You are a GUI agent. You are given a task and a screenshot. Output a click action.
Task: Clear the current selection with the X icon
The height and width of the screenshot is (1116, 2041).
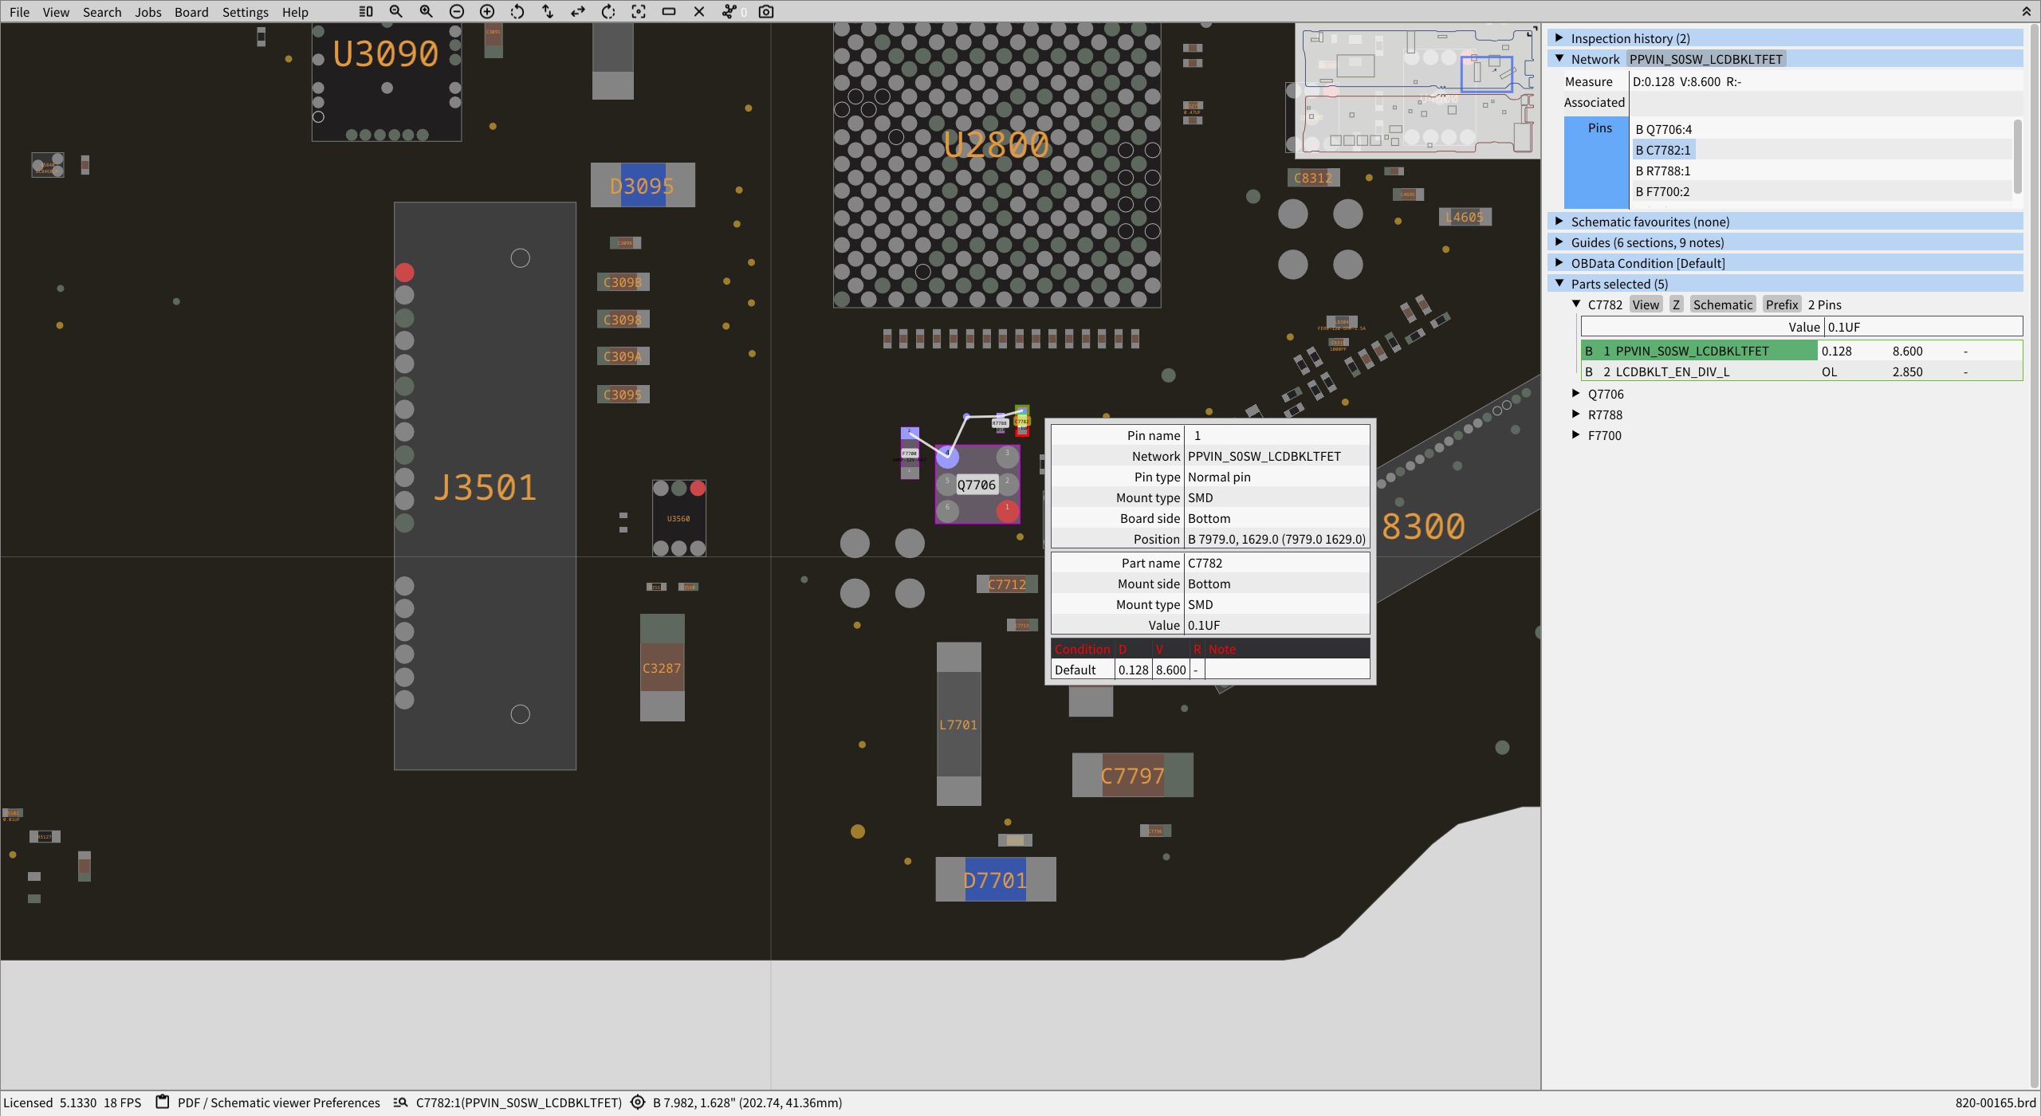(x=699, y=12)
